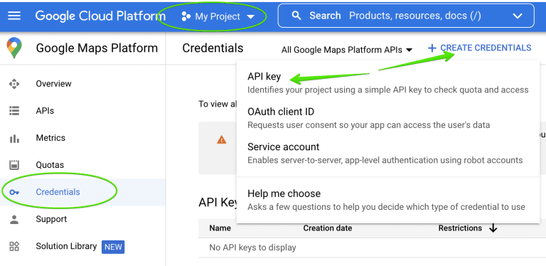Sort by Restrictions column arrow
The image size is (546, 266).
[x=493, y=228]
